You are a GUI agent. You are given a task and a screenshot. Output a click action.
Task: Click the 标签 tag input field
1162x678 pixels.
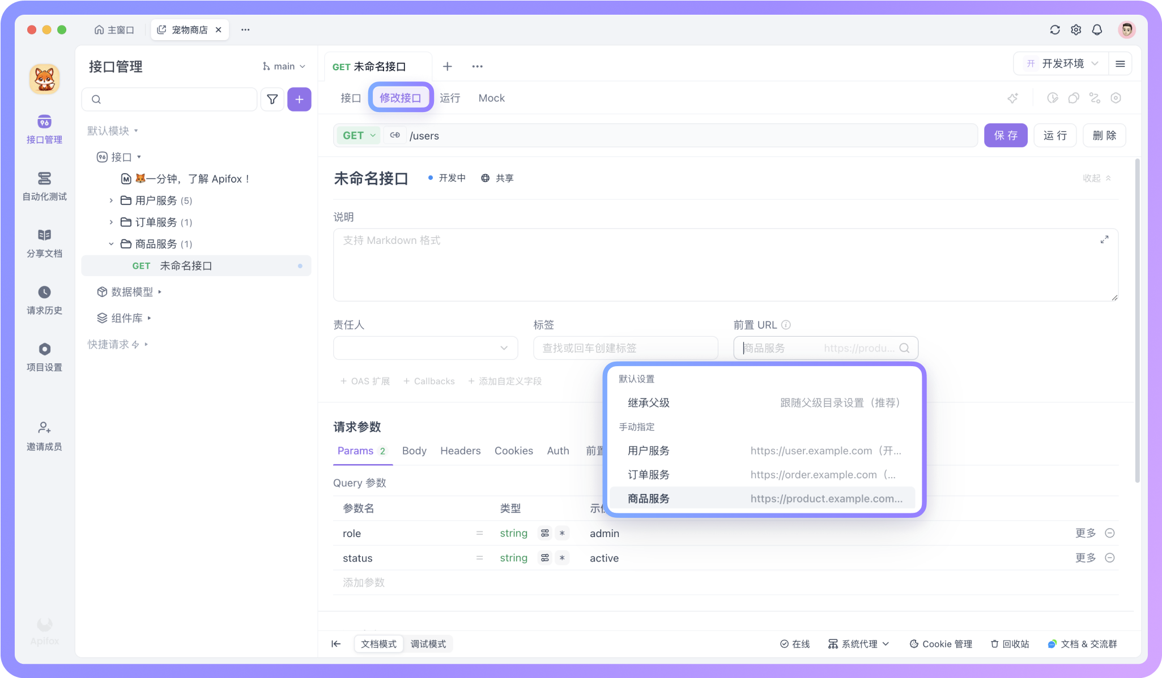[625, 348]
